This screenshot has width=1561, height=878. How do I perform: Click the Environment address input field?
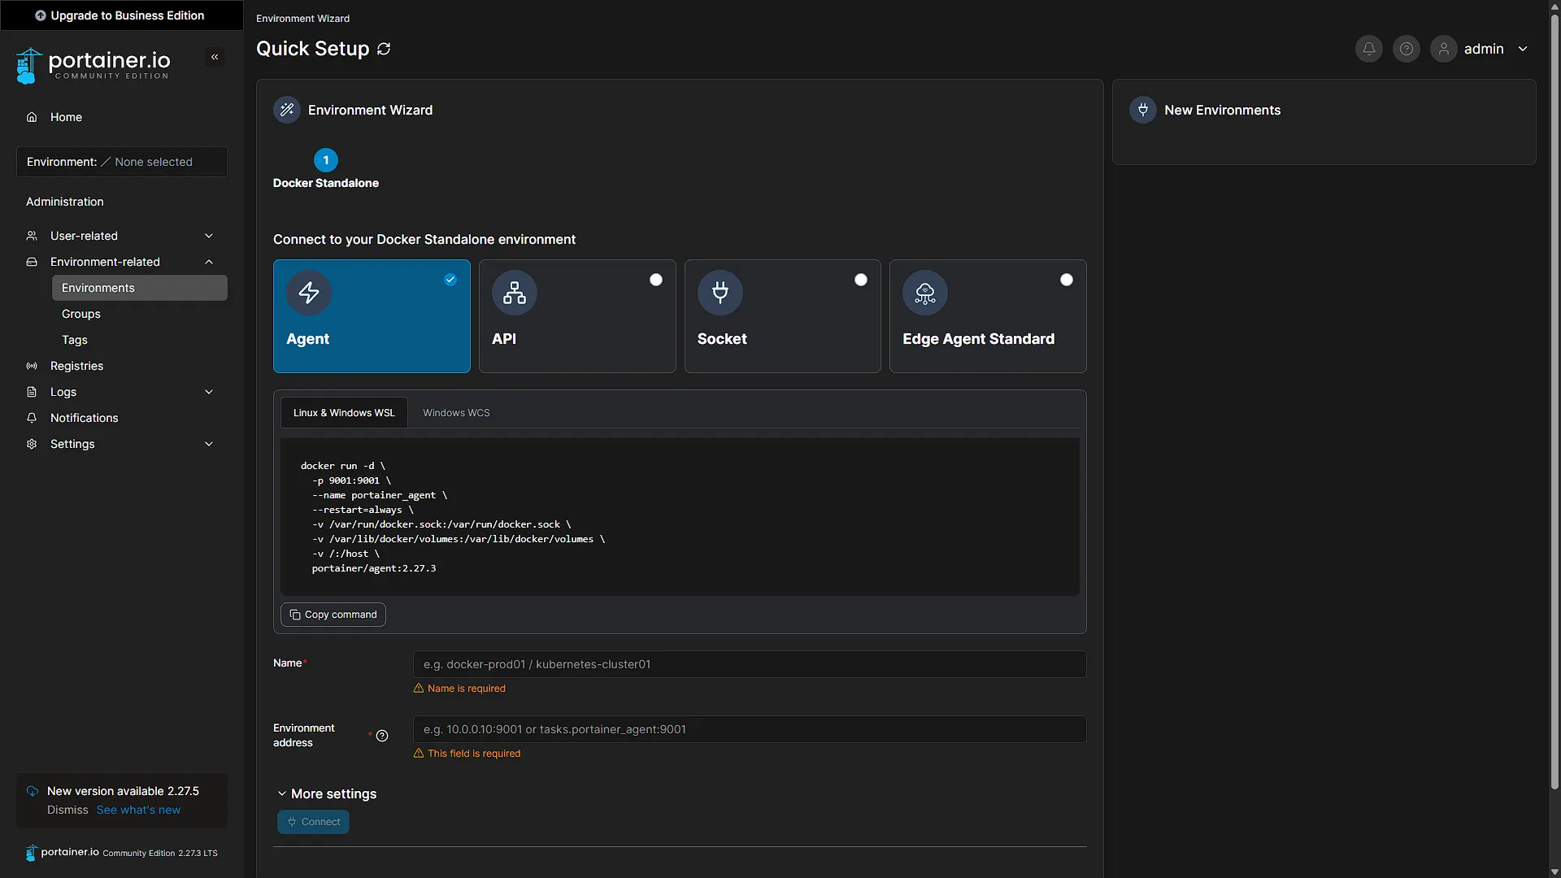pyautogui.click(x=750, y=729)
